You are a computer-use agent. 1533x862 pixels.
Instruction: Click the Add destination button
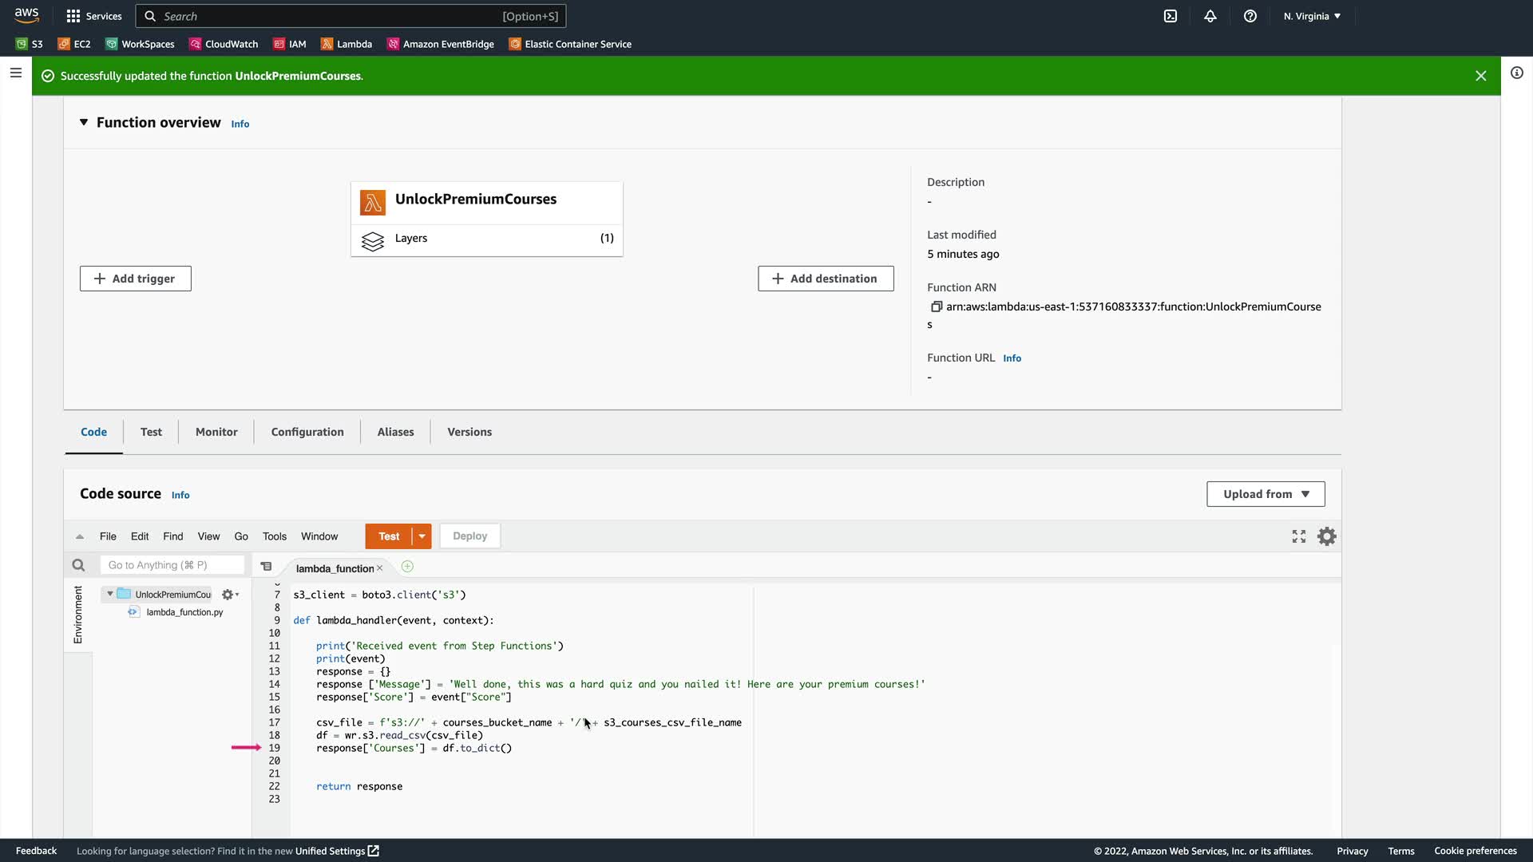[x=826, y=279]
